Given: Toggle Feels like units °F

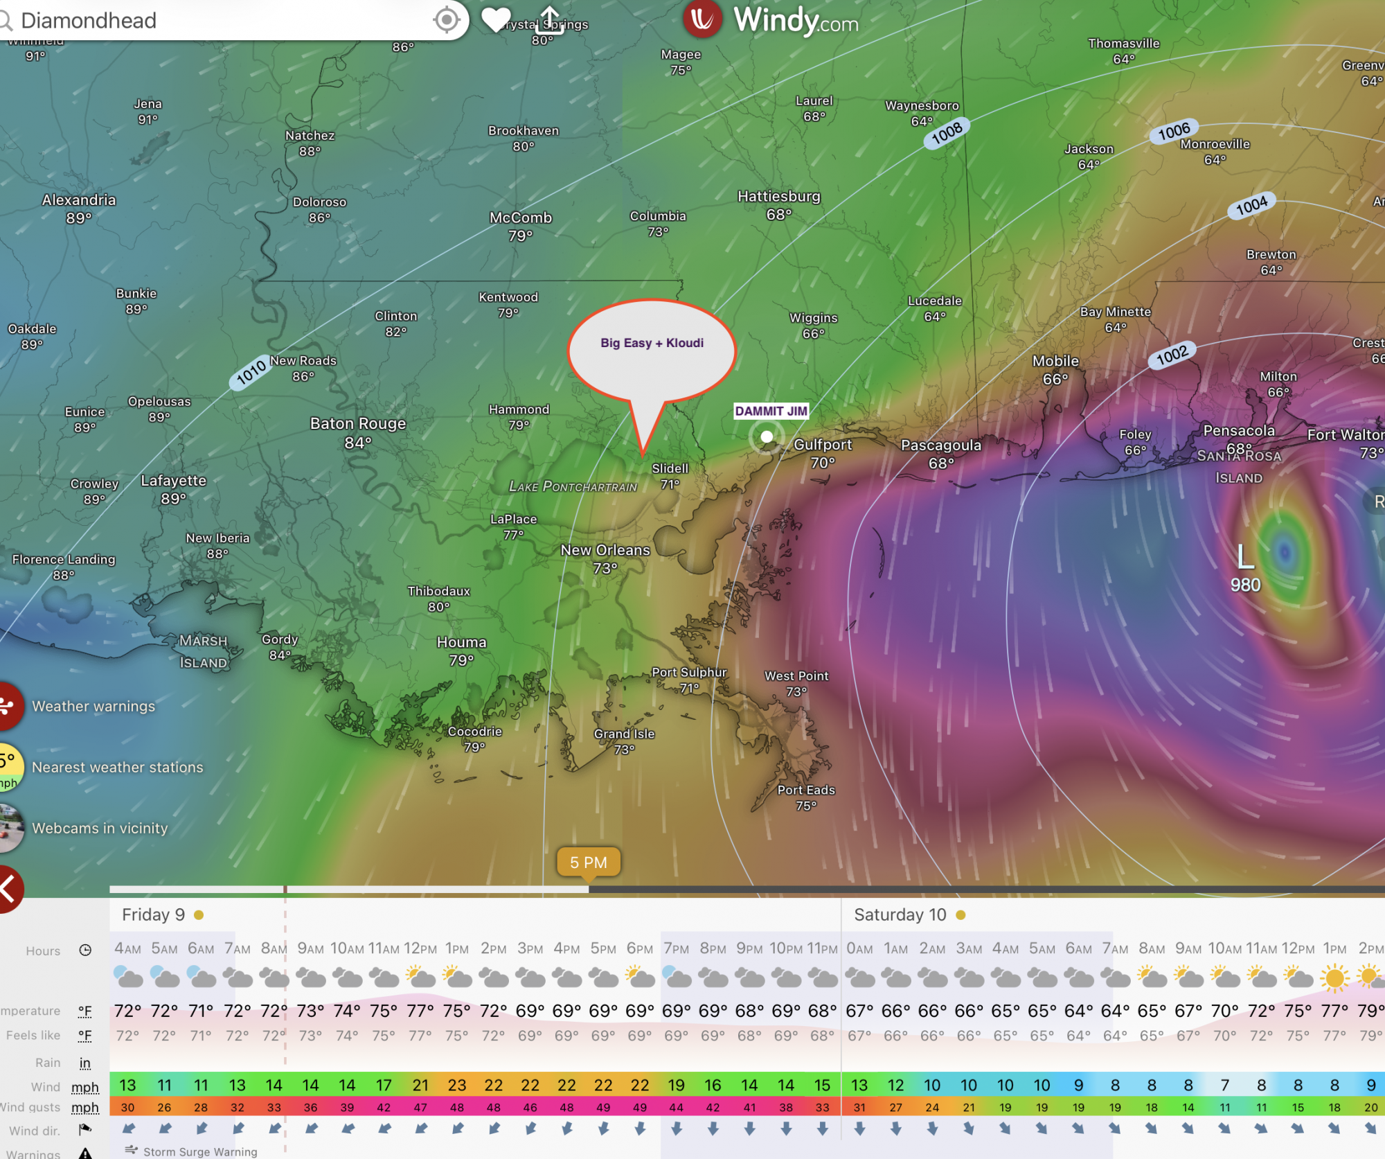Looking at the screenshot, I should pyautogui.click(x=85, y=1035).
